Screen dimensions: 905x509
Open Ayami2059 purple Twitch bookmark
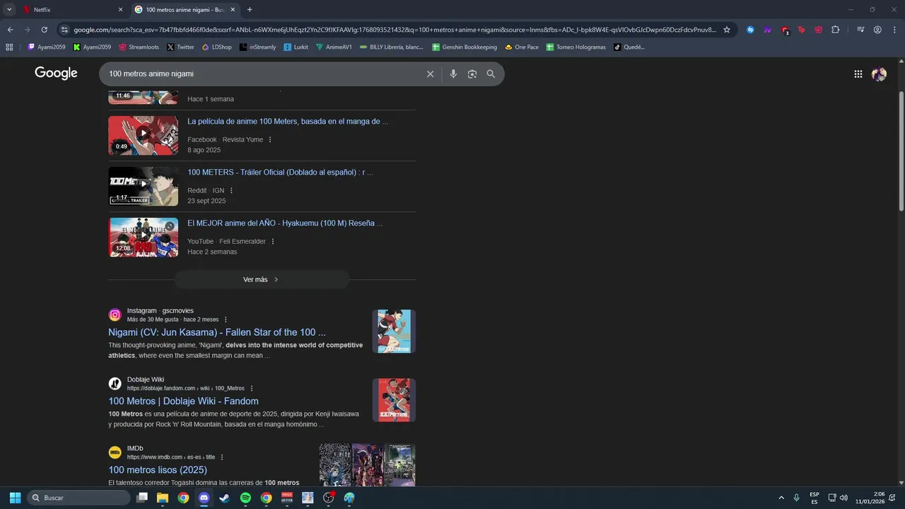[x=46, y=47]
